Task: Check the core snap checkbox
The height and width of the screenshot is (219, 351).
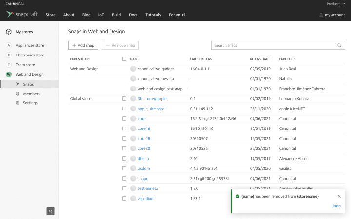Action: click(124, 119)
